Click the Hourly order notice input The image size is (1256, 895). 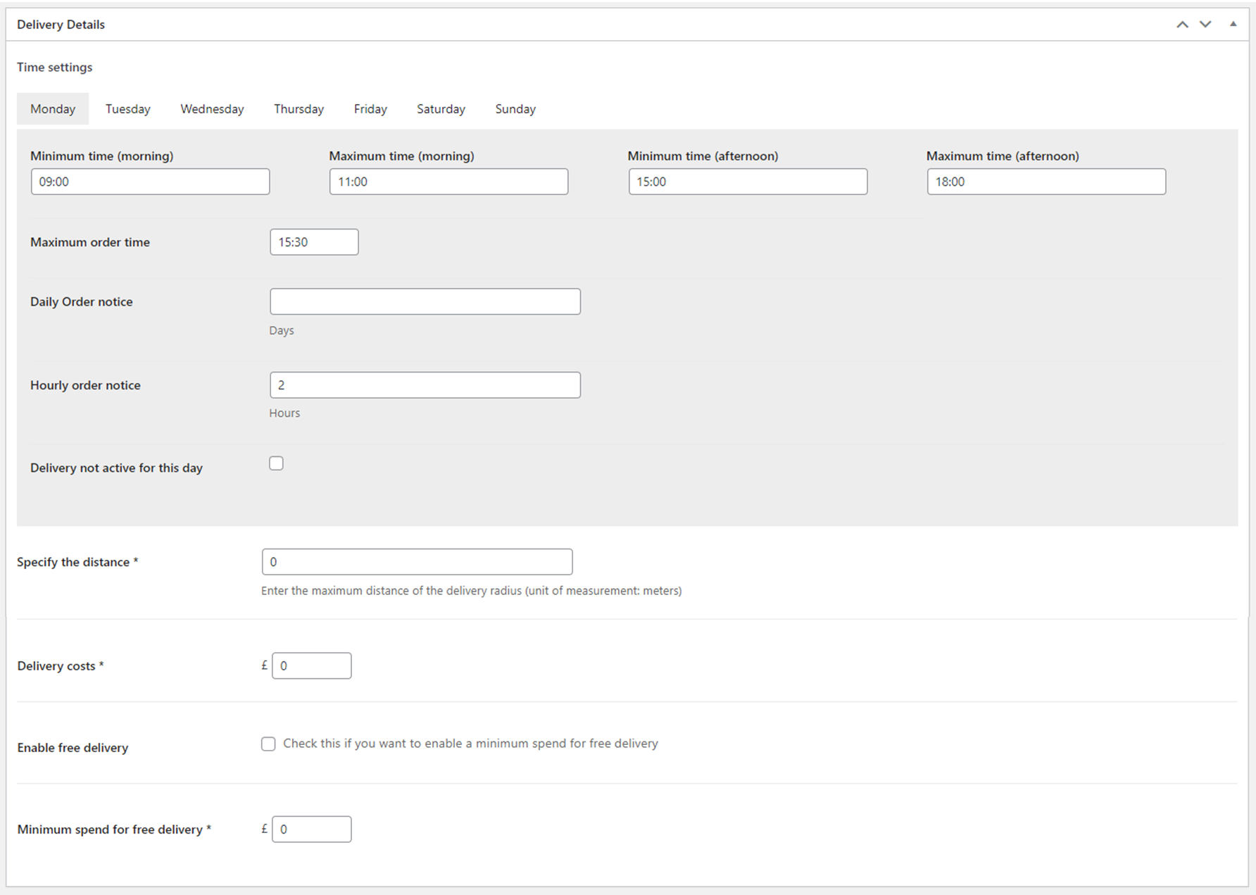425,385
